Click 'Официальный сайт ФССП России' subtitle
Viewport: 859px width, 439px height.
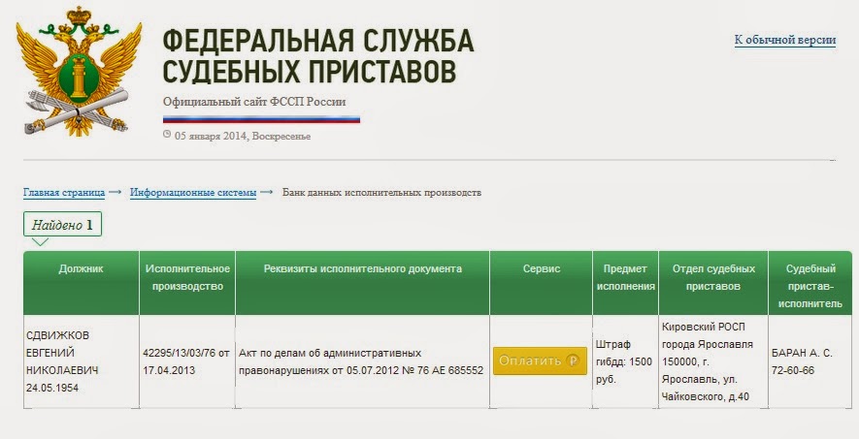pos(254,102)
